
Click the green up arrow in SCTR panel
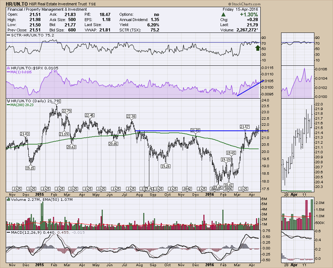point(257,48)
